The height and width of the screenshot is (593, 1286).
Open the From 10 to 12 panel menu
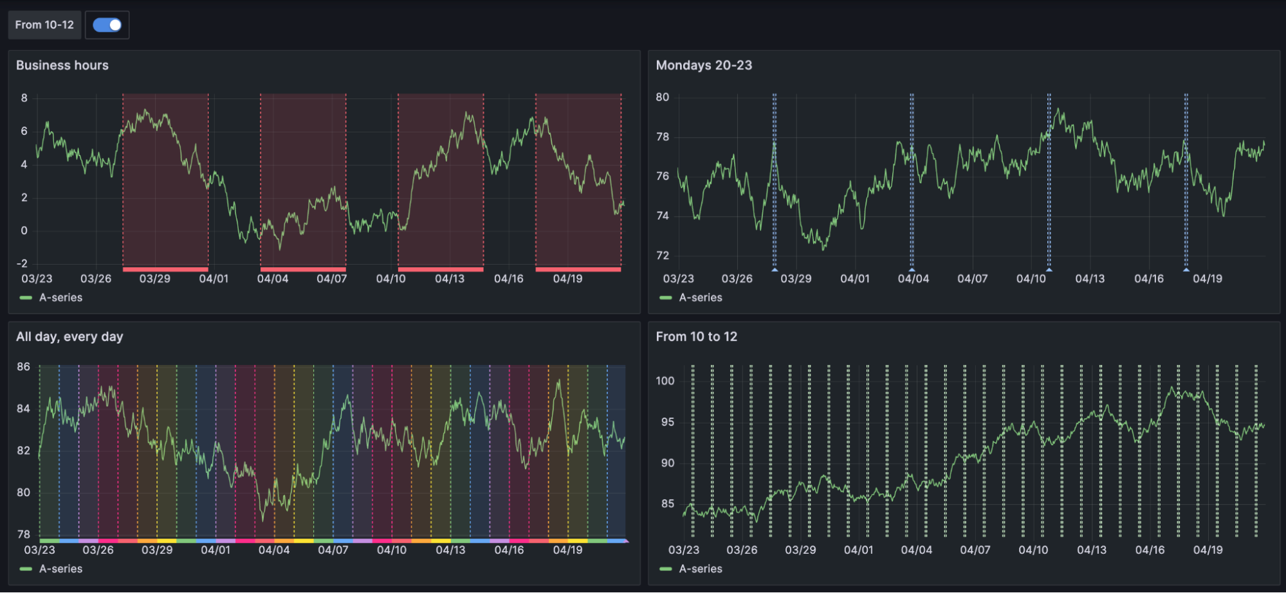coord(695,336)
